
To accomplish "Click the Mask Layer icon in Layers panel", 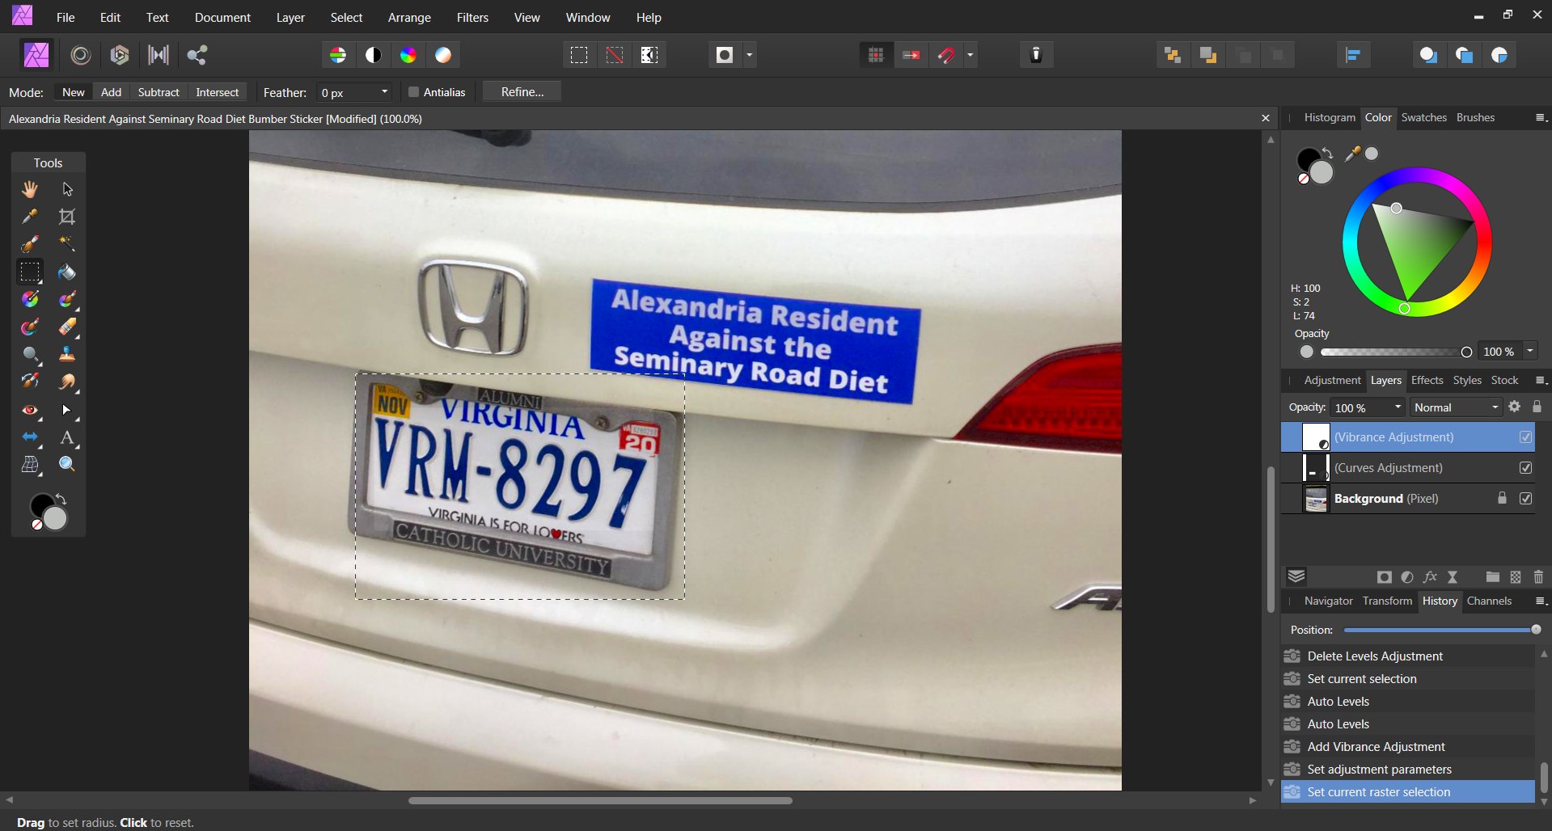I will coord(1385,577).
